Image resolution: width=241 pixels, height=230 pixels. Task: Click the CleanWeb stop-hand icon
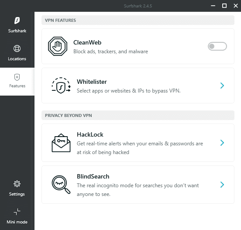[58, 46]
